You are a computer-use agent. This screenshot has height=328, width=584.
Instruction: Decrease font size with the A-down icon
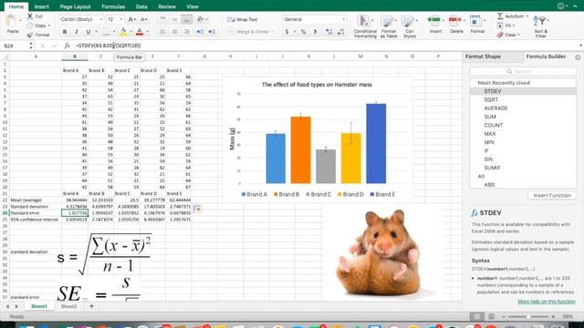click(x=144, y=19)
